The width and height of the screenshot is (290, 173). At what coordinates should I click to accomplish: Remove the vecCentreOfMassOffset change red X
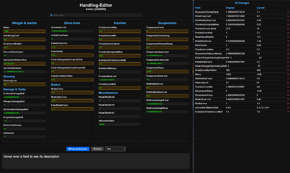pyautogui.click(x=288, y=108)
